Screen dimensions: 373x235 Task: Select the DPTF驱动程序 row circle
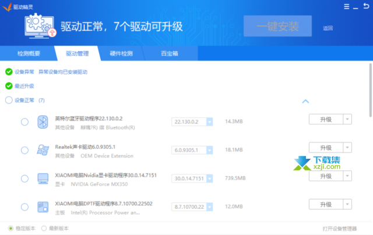point(24,207)
